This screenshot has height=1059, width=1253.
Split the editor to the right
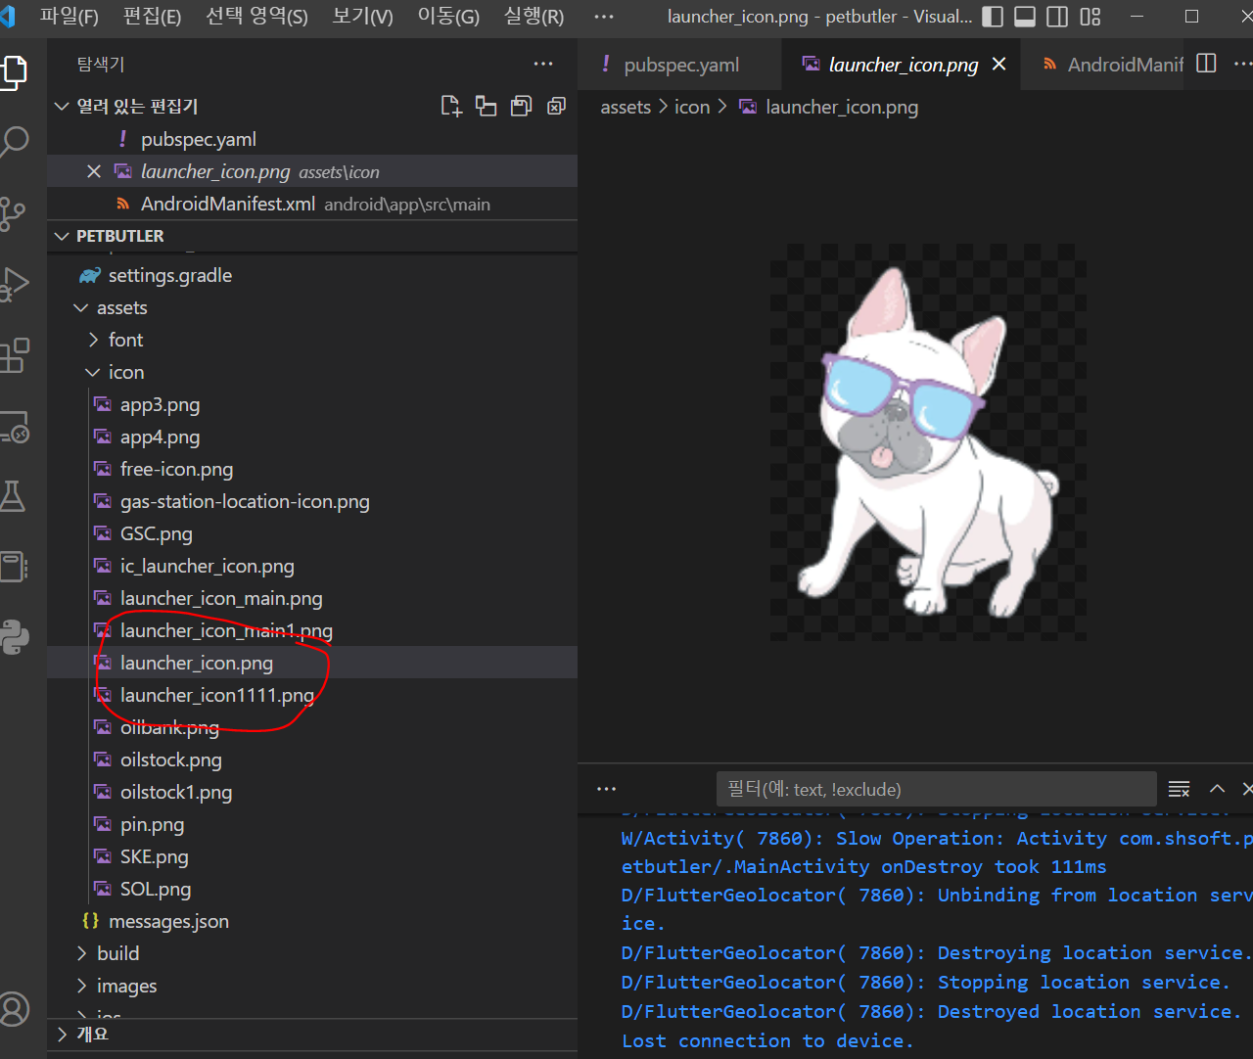(1207, 64)
